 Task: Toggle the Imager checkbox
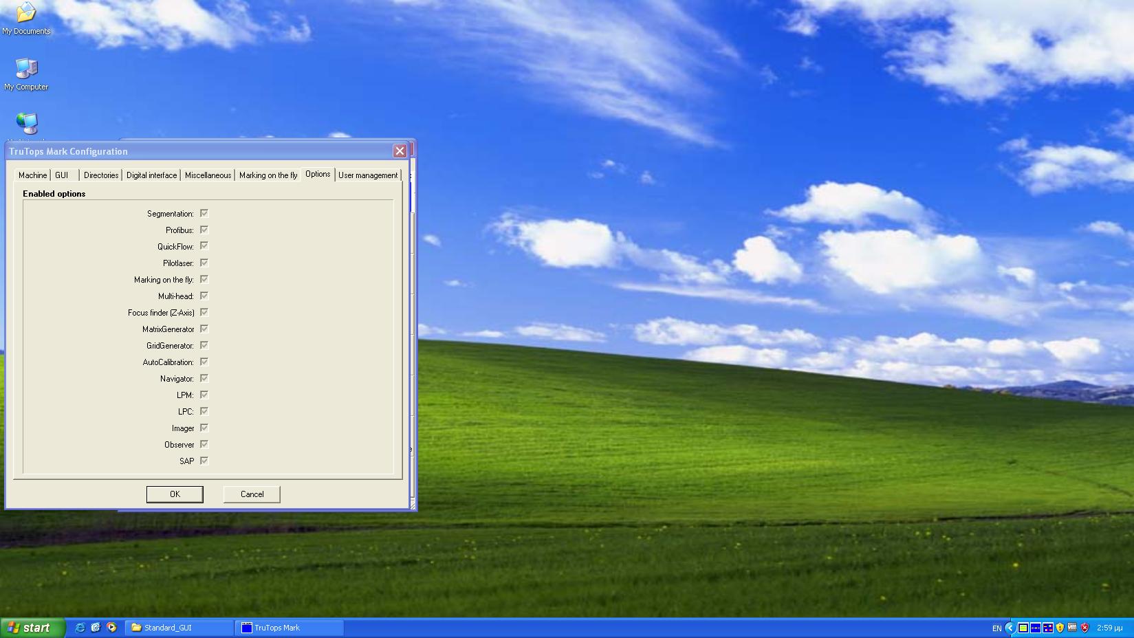click(x=204, y=428)
